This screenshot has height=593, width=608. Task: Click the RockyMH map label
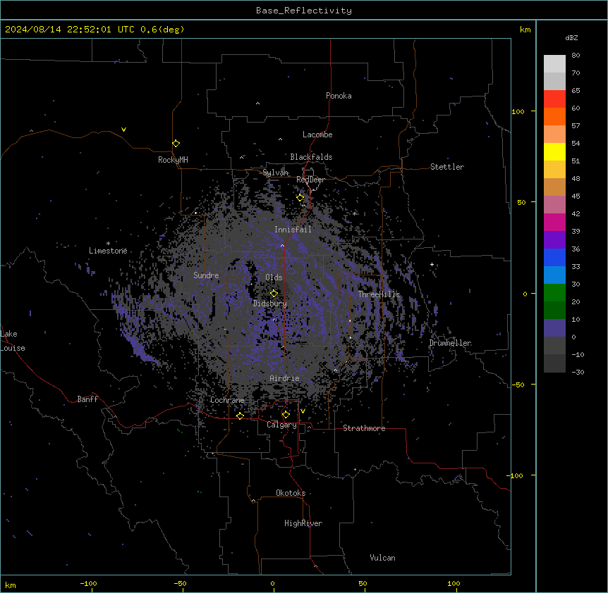[173, 160]
